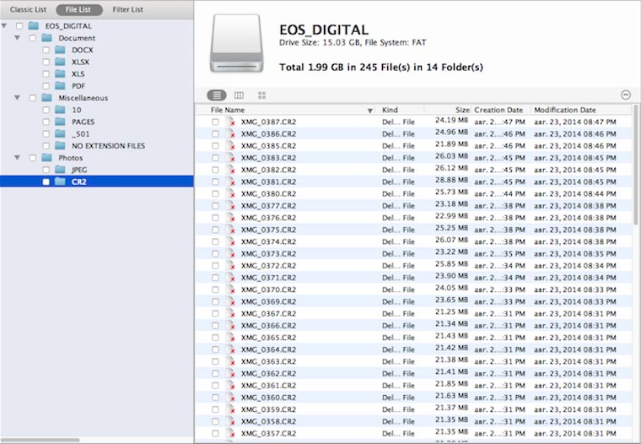The image size is (641, 444).
Task: Check the Photos folder checkbox
Action: pos(33,158)
